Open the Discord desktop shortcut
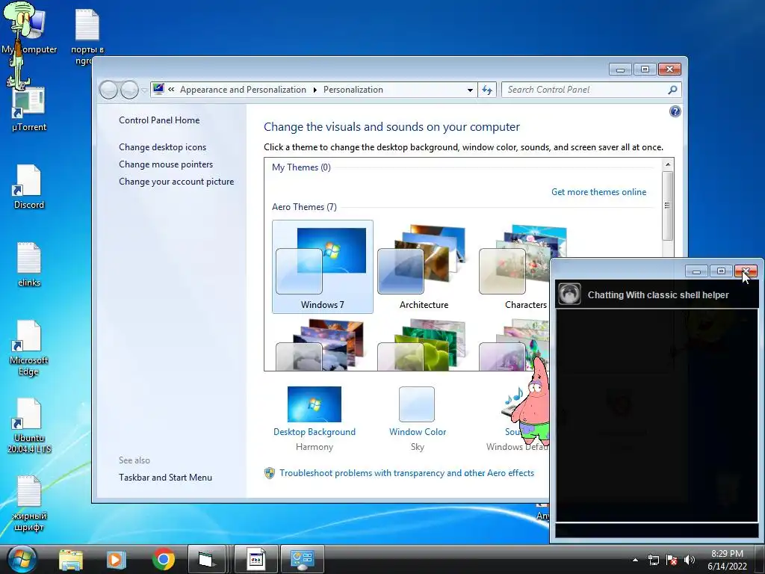This screenshot has width=765, height=574. (29, 188)
